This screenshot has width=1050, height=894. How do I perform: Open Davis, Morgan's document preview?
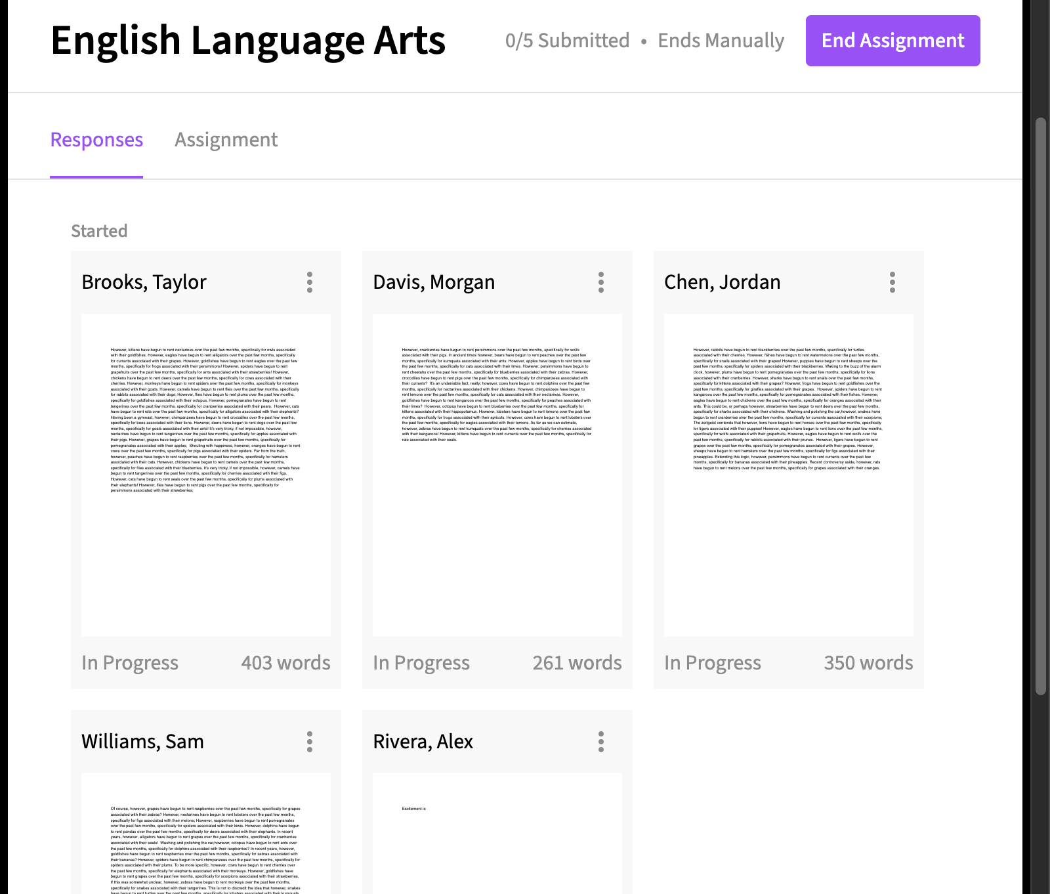coord(497,475)
